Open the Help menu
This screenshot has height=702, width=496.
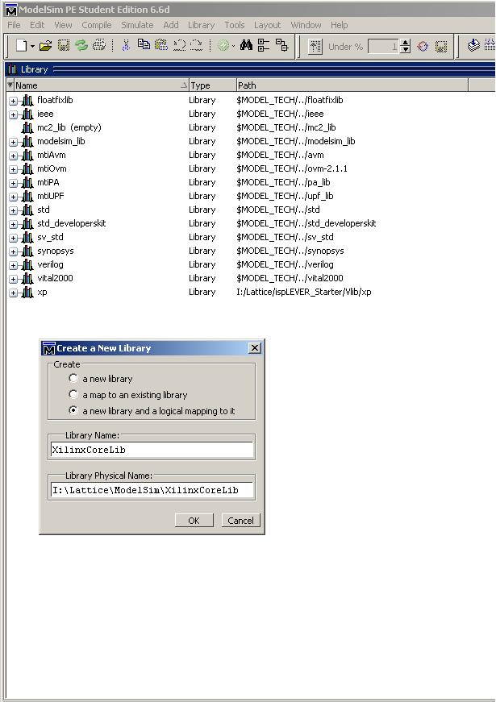pyautogui.click(x=340, y=25)
